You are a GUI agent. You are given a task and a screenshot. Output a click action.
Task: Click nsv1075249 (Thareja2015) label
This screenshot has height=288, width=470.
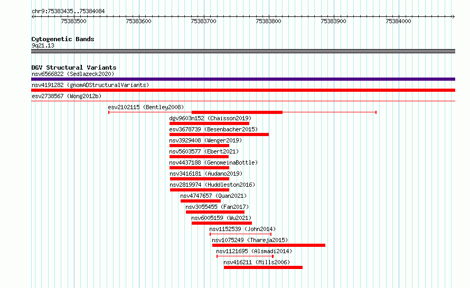coord(250,240)
